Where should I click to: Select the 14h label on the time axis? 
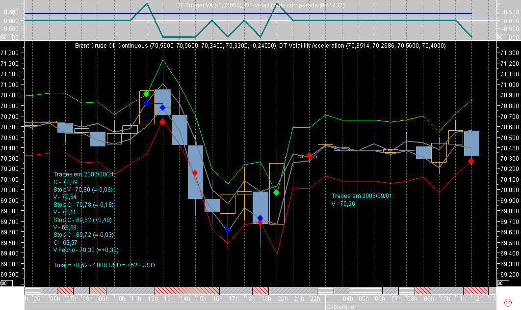(x=185, y=299)
